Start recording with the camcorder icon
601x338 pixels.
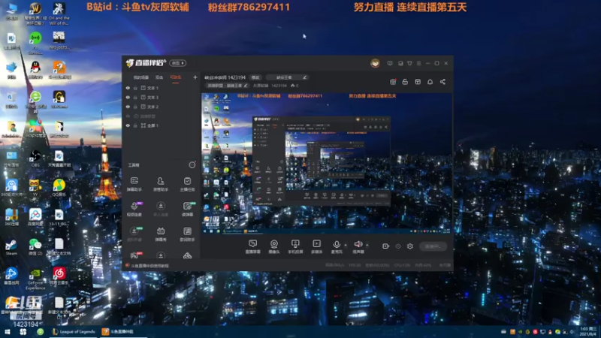pos(385,246)
